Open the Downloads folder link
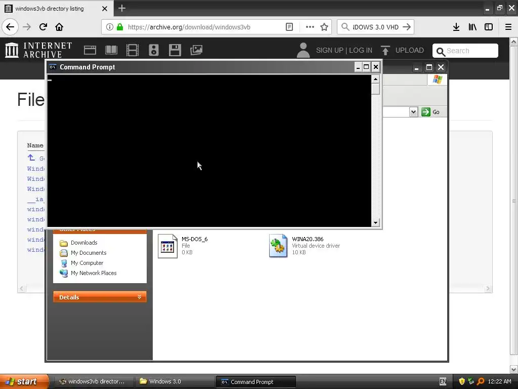Screen dimensions: 518x389 (84, 243)
